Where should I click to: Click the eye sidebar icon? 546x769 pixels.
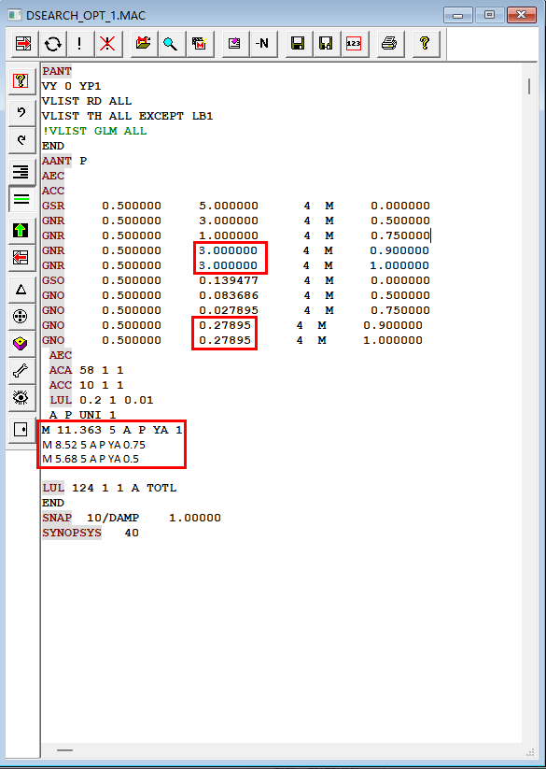pyautogui.click(x=21, y=398)
